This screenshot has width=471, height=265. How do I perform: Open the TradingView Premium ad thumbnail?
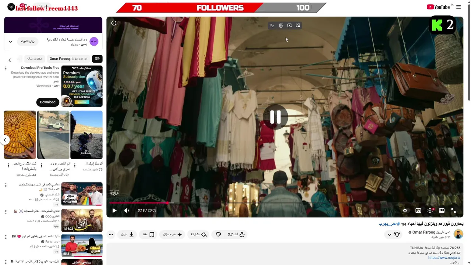point(82,86)
